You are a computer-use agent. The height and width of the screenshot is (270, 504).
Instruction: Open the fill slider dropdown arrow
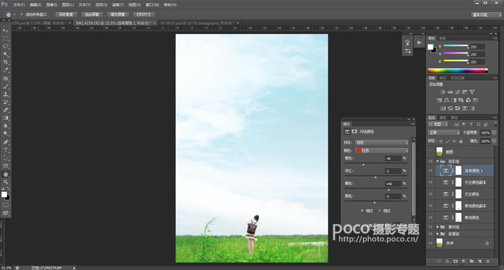tap(494, 141)
